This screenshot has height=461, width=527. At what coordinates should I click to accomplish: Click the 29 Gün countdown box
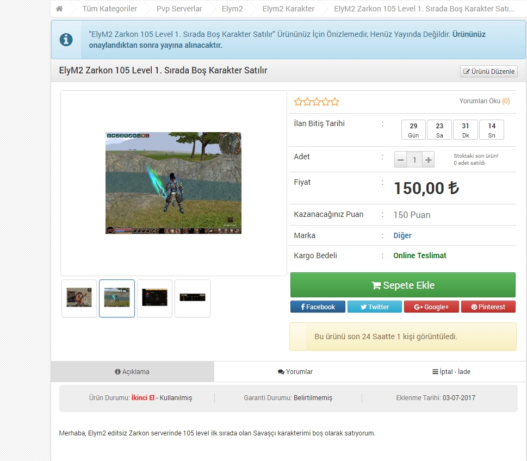(x=413, y=130)
